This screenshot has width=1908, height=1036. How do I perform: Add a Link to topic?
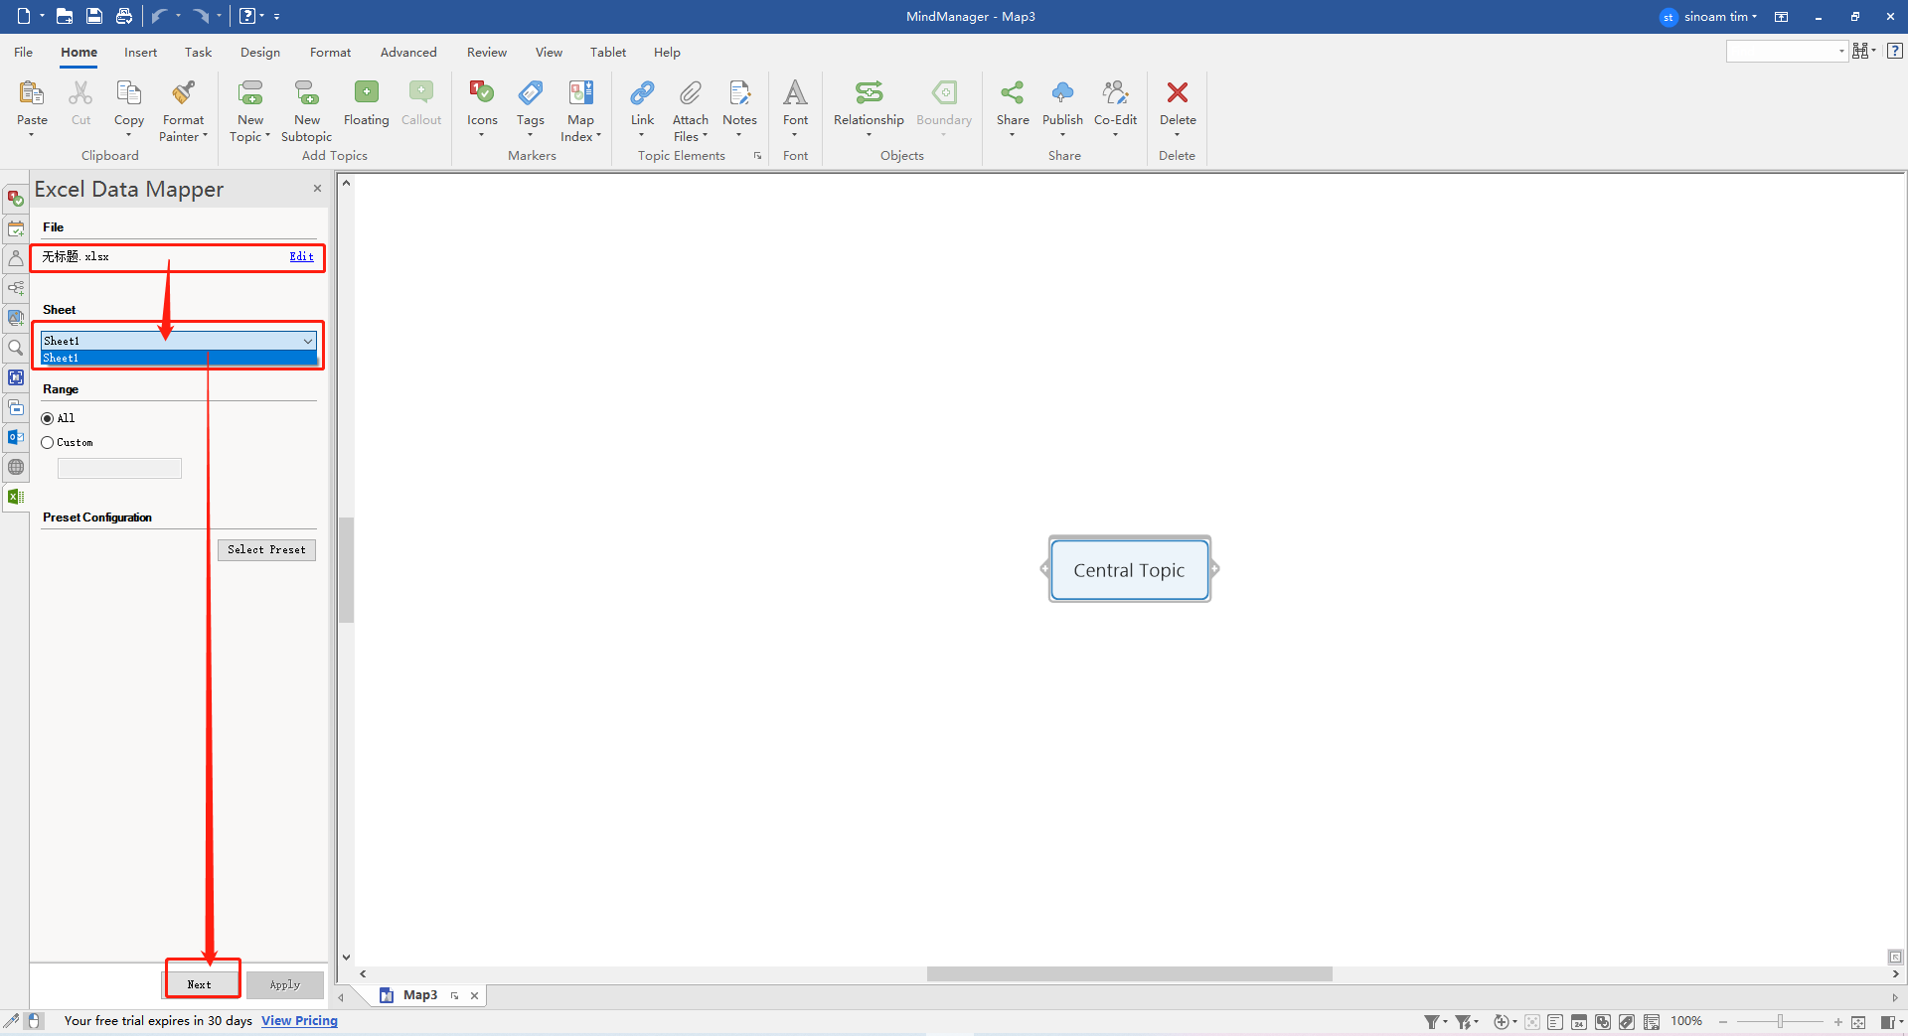coord(643,93)
